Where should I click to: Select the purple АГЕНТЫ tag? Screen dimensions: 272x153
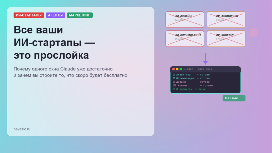tap(56, 15)
